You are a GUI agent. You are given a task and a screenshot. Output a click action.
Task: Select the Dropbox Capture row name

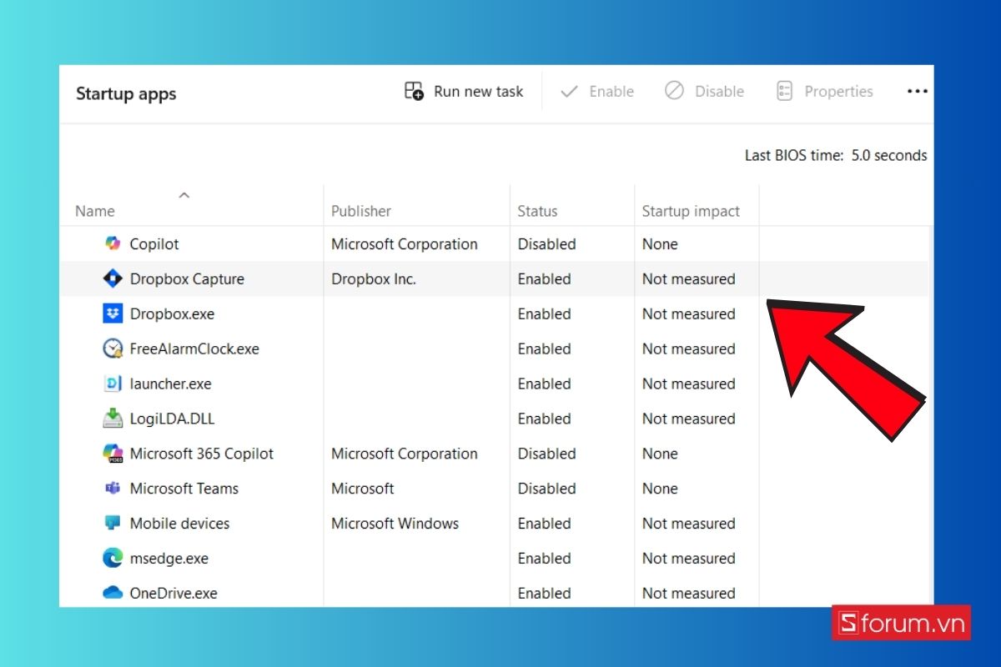click(x=187, y=279)
